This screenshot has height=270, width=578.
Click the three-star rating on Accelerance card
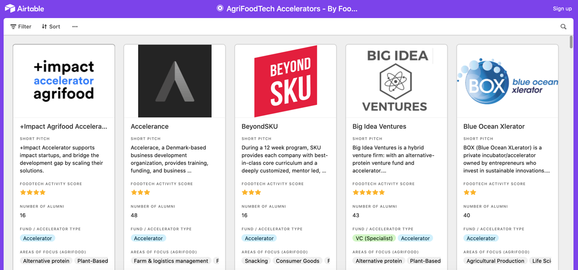click(141, 192)
